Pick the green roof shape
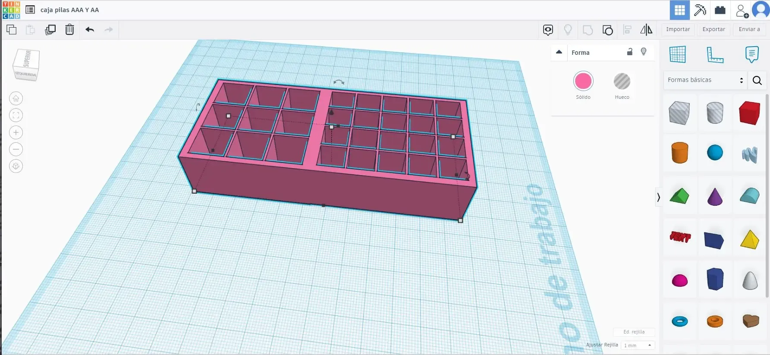Screen dimensions: 770x355 (x=679, y=196)
